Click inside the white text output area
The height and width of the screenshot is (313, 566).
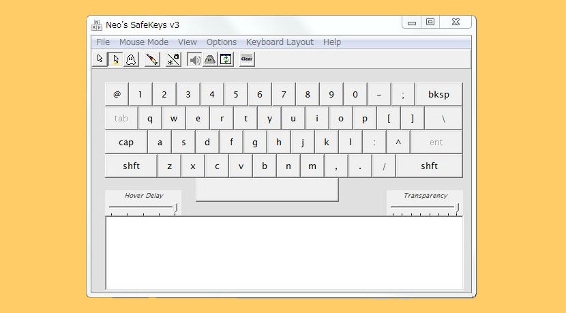point(284,253)
